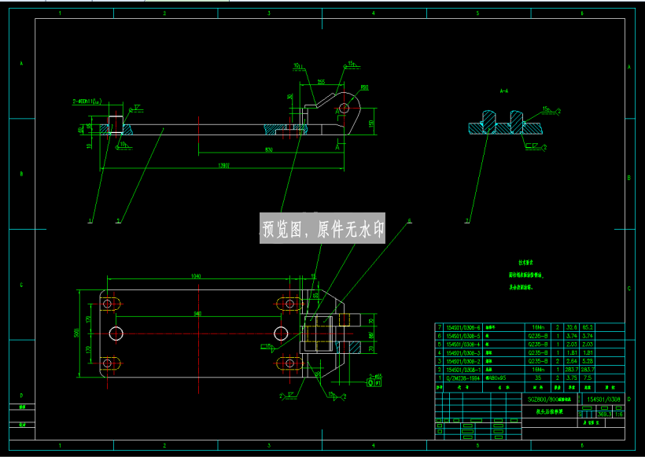
Task: Click the 1:6 scale value
Action: 619,415
